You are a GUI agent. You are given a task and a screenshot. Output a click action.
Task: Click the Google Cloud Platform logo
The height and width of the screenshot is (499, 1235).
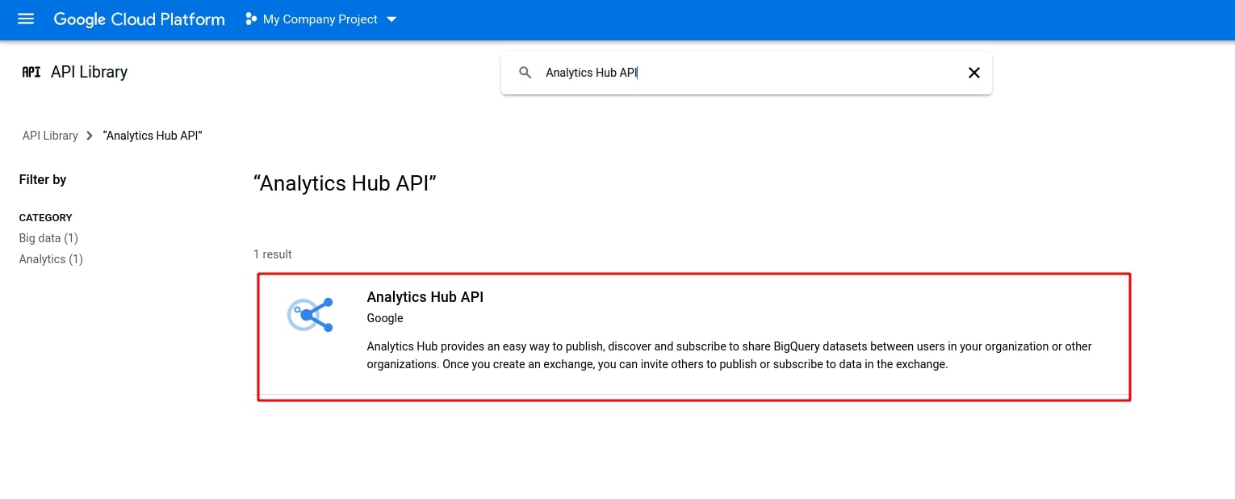pos(139,19)
